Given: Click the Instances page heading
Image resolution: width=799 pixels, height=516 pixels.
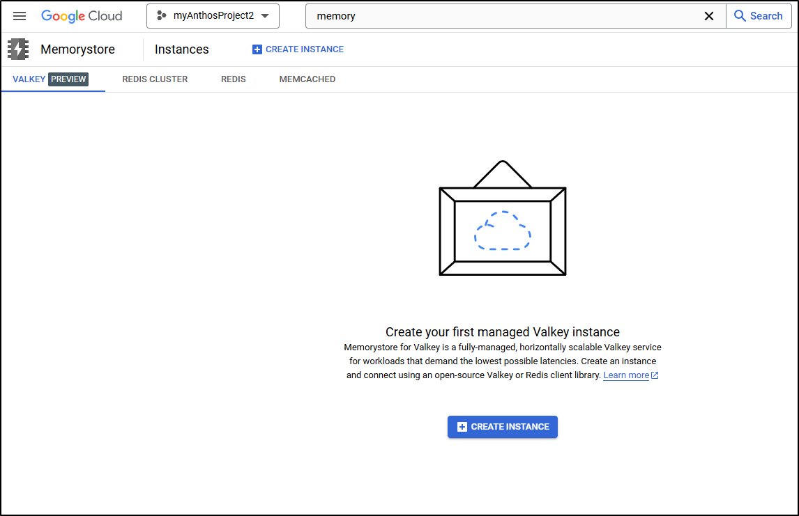Looking at the screenshot, I should [182, 49].
